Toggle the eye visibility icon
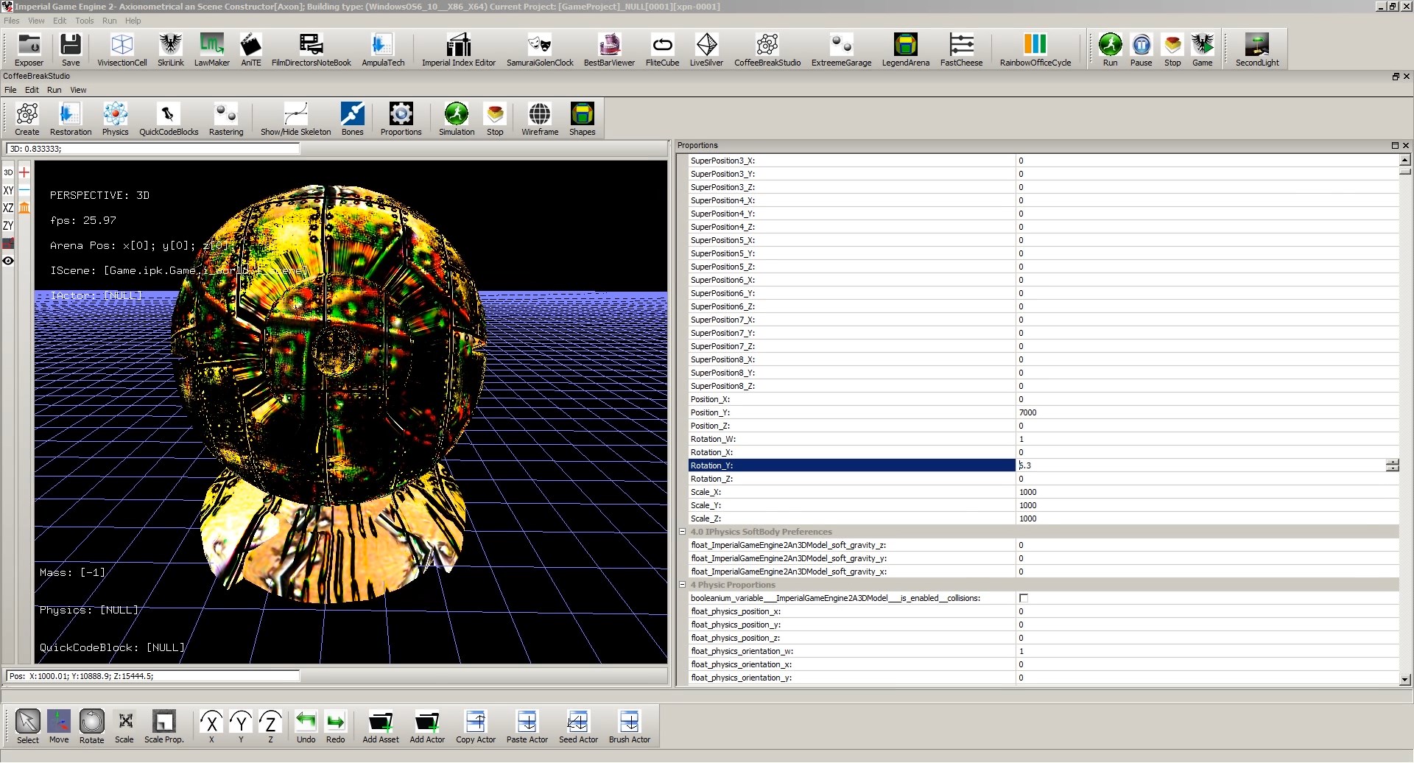 tap(8, 261)
